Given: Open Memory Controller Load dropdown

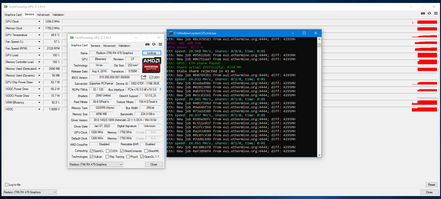Looking at the screenshot, I should pyautogui.click(x=39, y=62).
